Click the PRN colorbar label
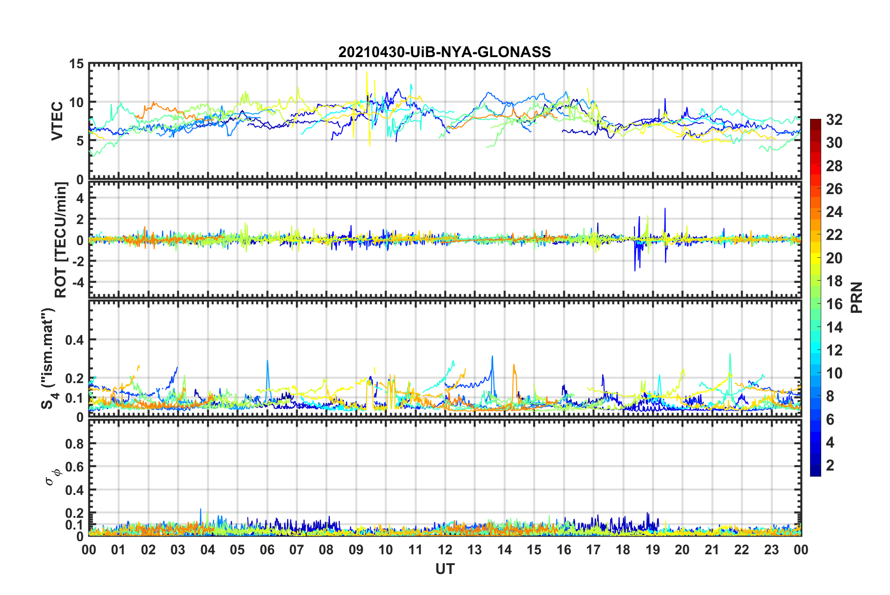Image resolution: width=890 pixels, height=595 pixels. pyautogui.click(x=856, y=297)
